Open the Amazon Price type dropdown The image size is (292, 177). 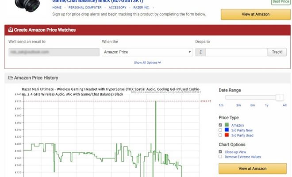(147, 52)
